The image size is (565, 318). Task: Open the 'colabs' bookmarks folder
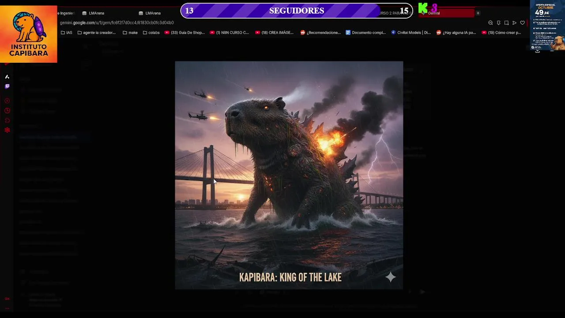(151, 33)
